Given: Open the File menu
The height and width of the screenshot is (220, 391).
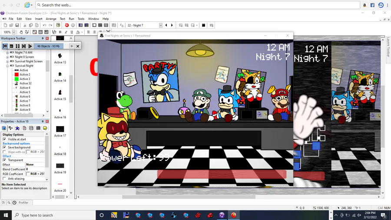Looking at the screenshot, I should point(11,19).
